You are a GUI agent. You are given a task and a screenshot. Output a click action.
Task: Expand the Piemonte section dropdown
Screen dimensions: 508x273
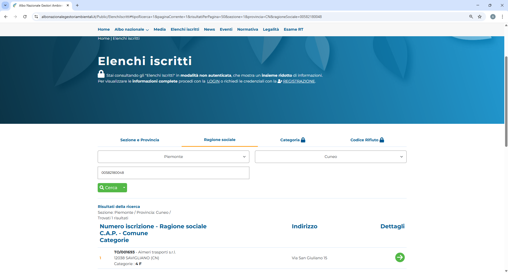pyautogui.click(x=173, y=157)
